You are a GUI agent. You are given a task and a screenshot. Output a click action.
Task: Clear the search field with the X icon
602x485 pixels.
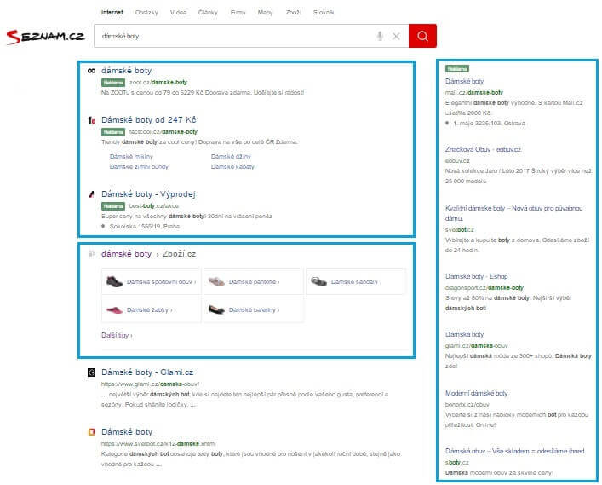point(396,36)
